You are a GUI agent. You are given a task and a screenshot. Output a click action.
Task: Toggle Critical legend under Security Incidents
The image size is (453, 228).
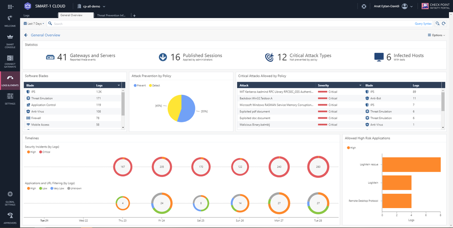(45, 152)
